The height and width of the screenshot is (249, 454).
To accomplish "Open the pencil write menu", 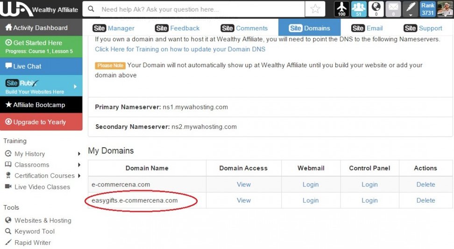I will (411, 9).
